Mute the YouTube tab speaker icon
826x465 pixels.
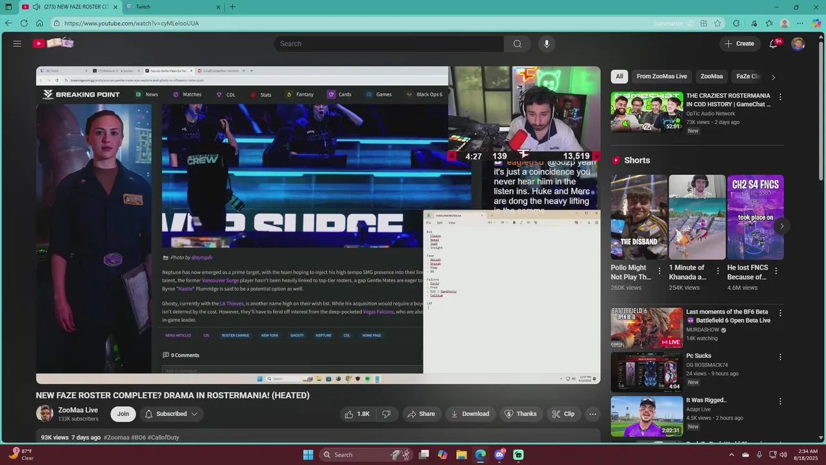[36, 7]
